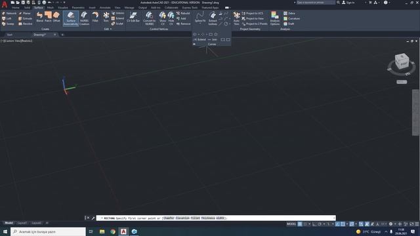Click Hide CV button
Viewport: 420px width, 236px height.
click(x=171, y=18)
